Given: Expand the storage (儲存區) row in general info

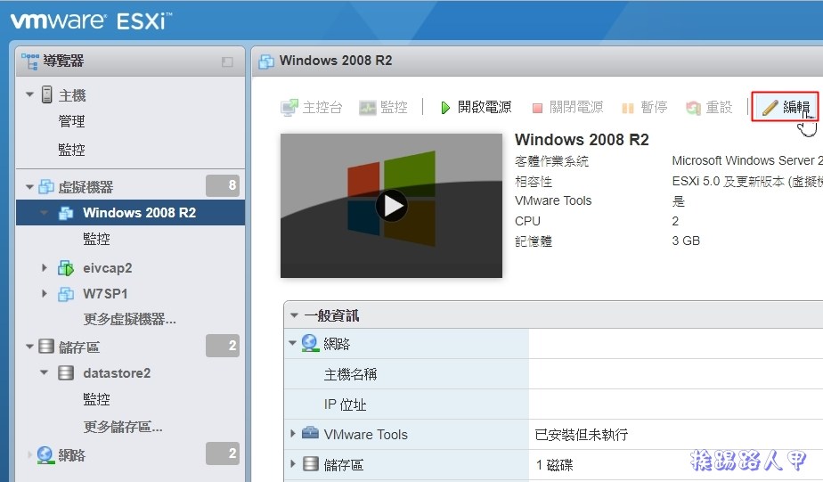Looking at the screenshot, I should click(x=293, y=464).
